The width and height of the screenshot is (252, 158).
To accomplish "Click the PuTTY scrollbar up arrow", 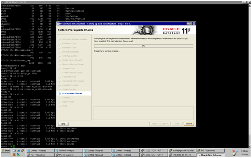I will point(250,5).
